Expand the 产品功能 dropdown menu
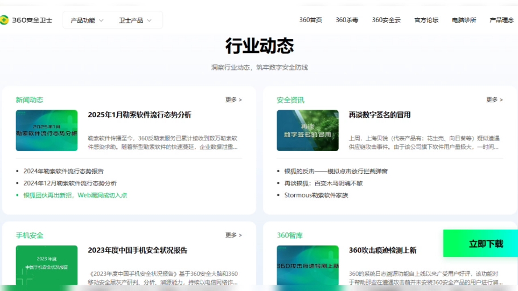518x291 pixels. click(x=87, y=20)
